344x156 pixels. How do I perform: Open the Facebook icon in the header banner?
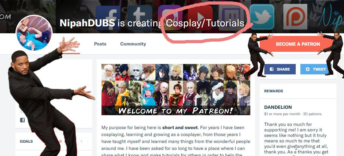point(108,18)
